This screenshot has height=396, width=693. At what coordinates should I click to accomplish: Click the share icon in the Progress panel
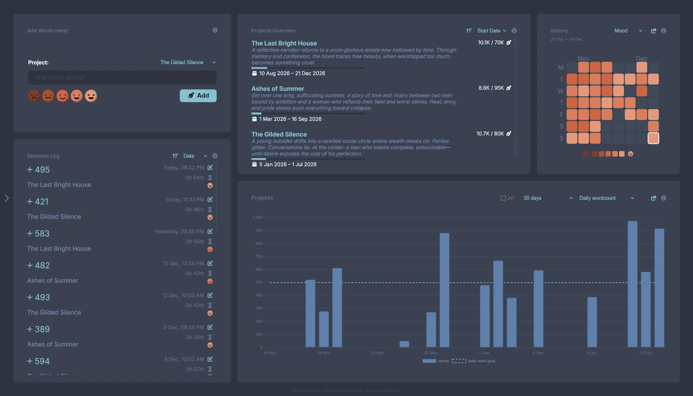click(x=653, y=198)
